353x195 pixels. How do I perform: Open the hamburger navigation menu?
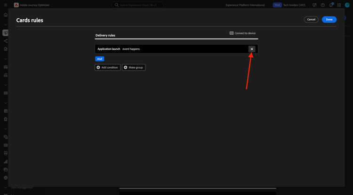(x=6, y=5)
